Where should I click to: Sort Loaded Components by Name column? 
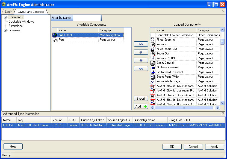[x=176, y=30]
